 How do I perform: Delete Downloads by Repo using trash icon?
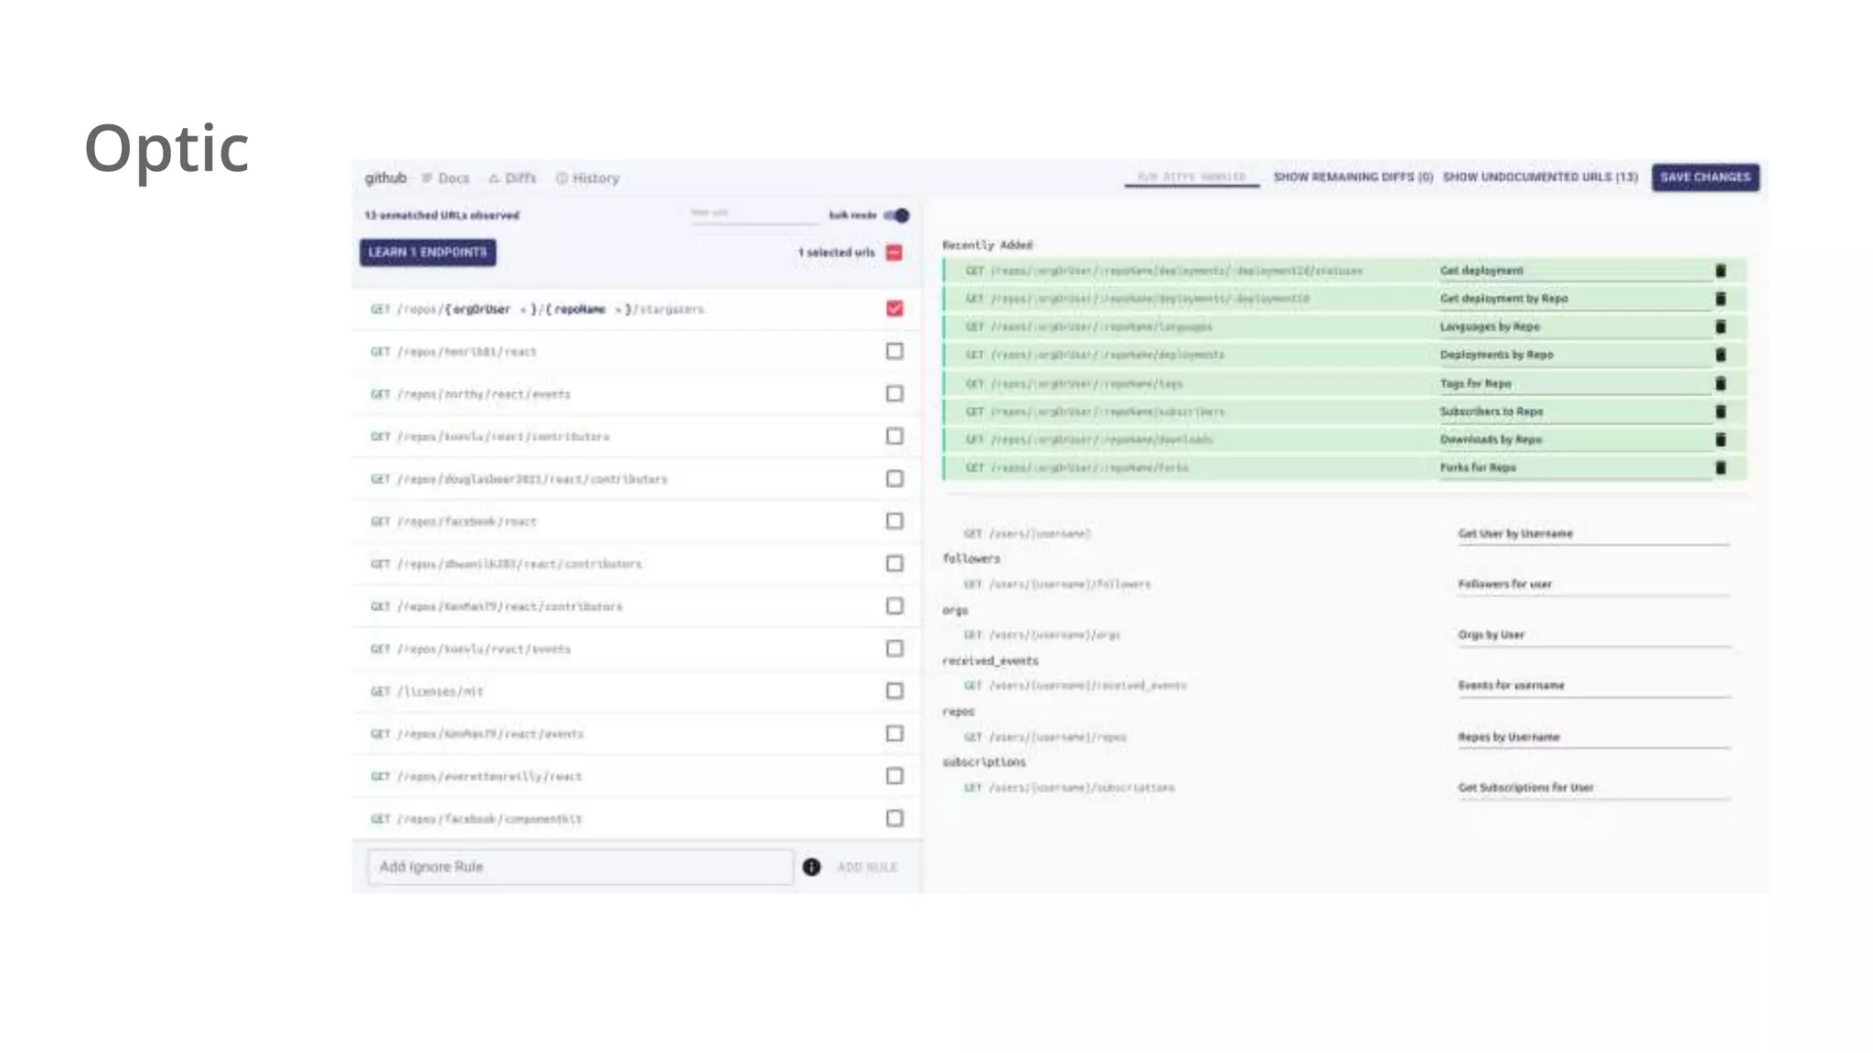pos(1720,440)
